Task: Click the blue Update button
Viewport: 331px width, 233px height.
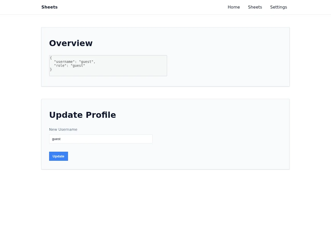Action: coord(58,156)
